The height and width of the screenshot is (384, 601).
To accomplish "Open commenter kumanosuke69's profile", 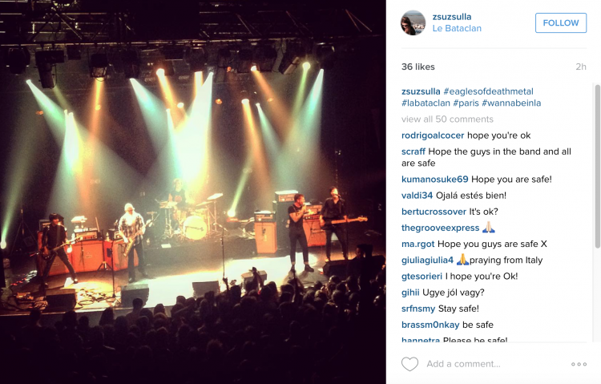I will (x=434, y=179).
